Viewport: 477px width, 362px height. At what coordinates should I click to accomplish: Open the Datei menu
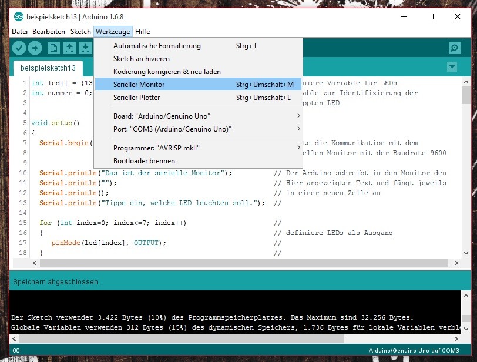[x=19, y=32]
